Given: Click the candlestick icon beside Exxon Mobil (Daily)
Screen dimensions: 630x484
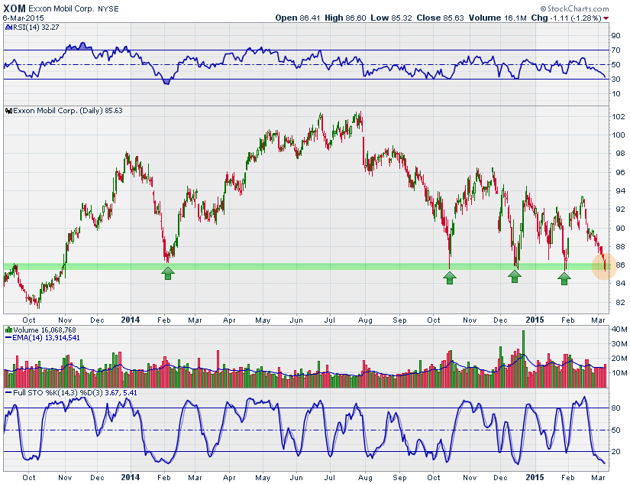Looking at the screenshot, I should [8, 111].
